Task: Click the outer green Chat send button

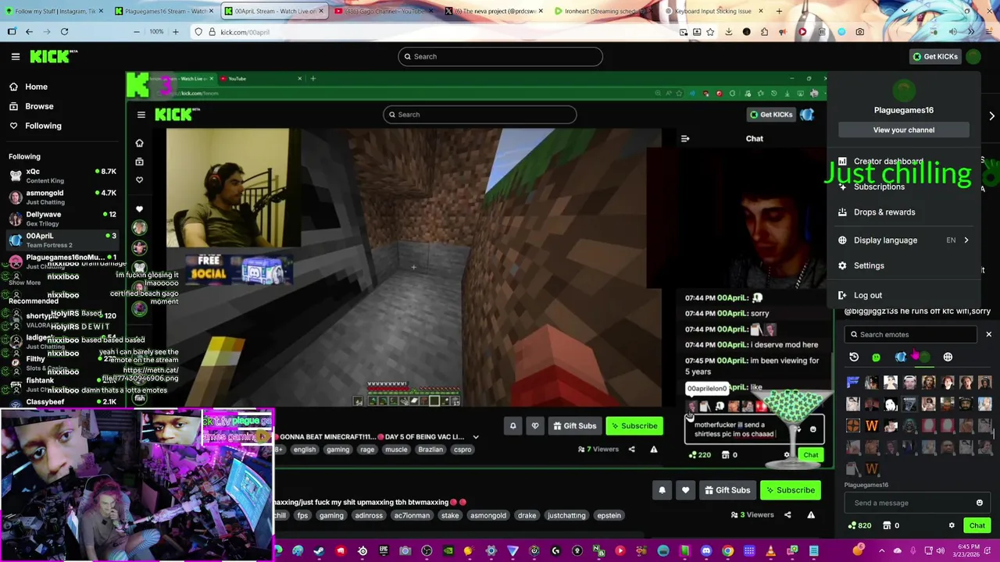Action: pyautogui.click(x=977, y=525)
